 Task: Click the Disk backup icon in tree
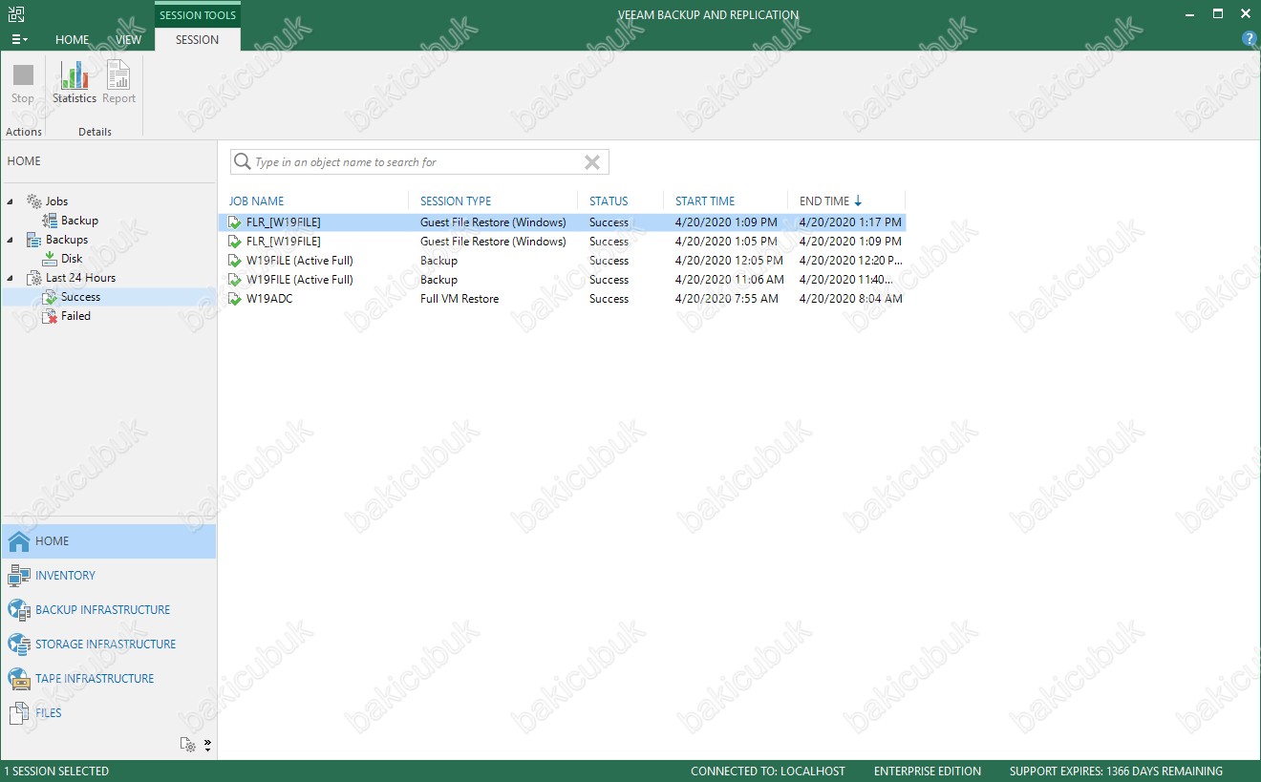click(x=50, y=259)
